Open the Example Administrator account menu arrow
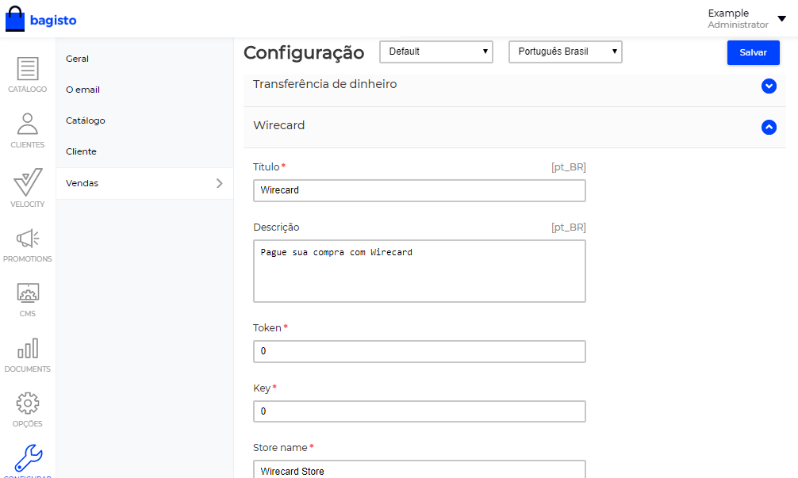Screen dimensions: 798x478 pyautogui.click(x=781, y=19)
